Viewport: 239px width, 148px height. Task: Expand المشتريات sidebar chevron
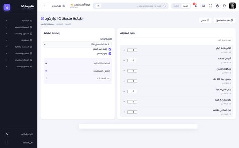pyautogui.click(x=6, y=40)
